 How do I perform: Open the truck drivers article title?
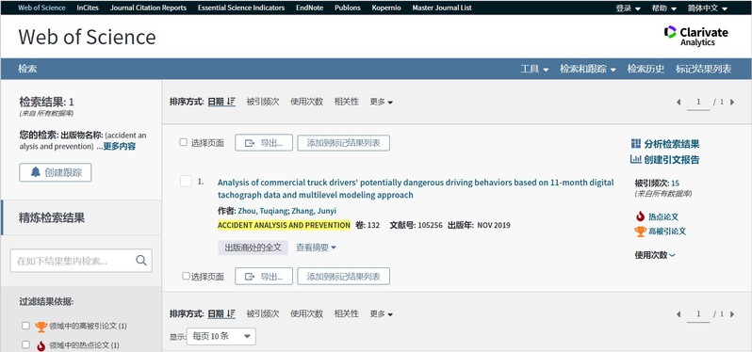point(416,188)
